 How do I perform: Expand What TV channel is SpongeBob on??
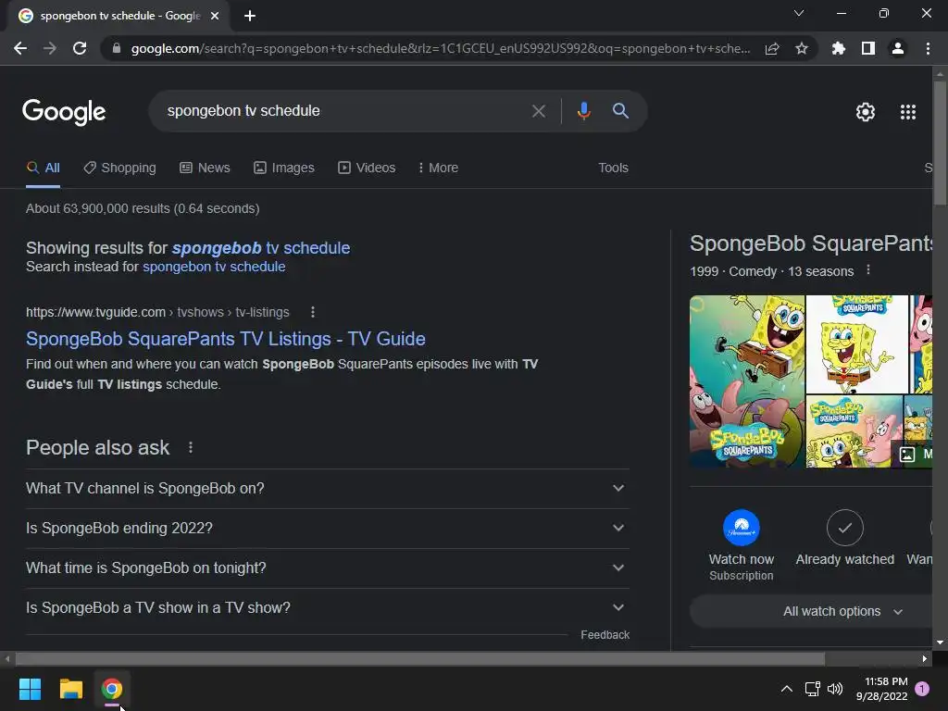(x=327, y=489)
